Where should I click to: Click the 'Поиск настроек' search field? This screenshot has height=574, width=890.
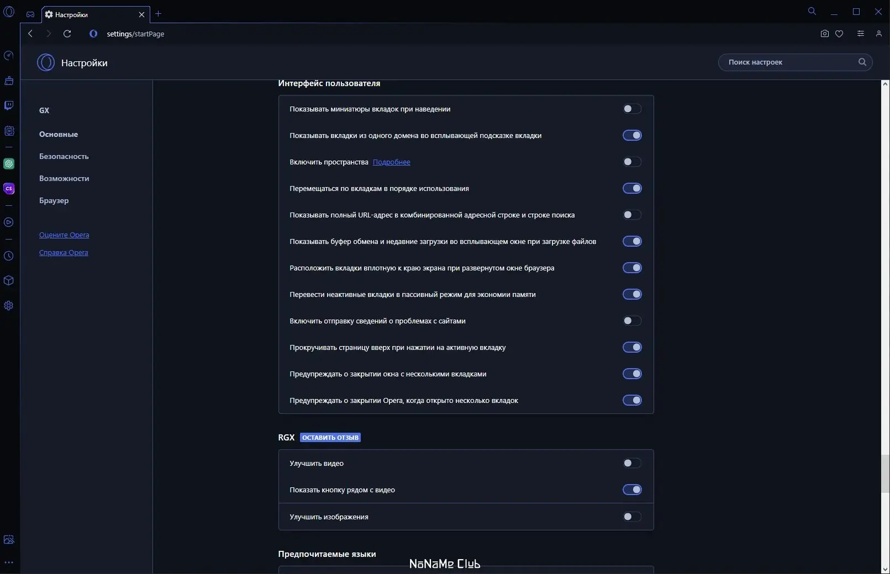790,62
